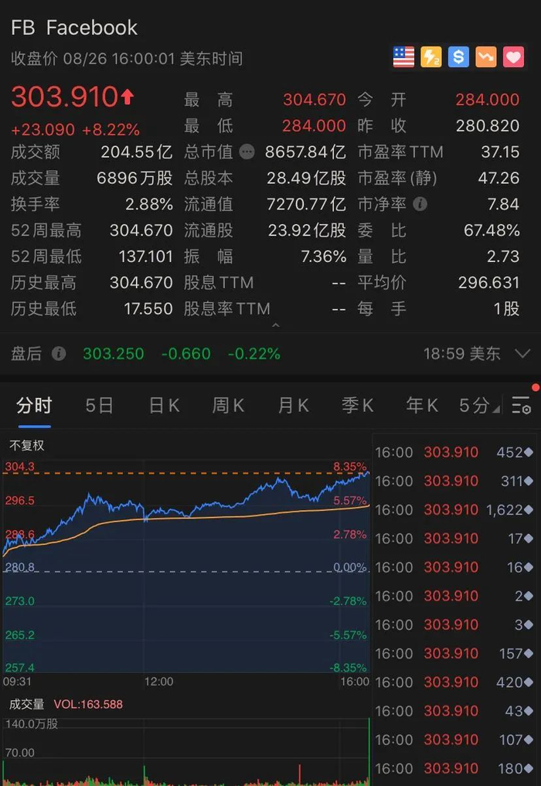Tap the closing time 收盘价 08/26 line

(x=127, y=59)
